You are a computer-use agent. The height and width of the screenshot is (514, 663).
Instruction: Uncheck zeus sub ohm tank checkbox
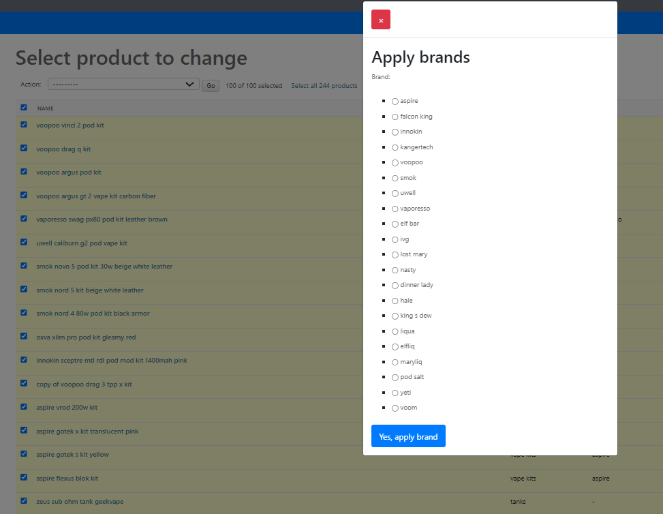(24, 500)
